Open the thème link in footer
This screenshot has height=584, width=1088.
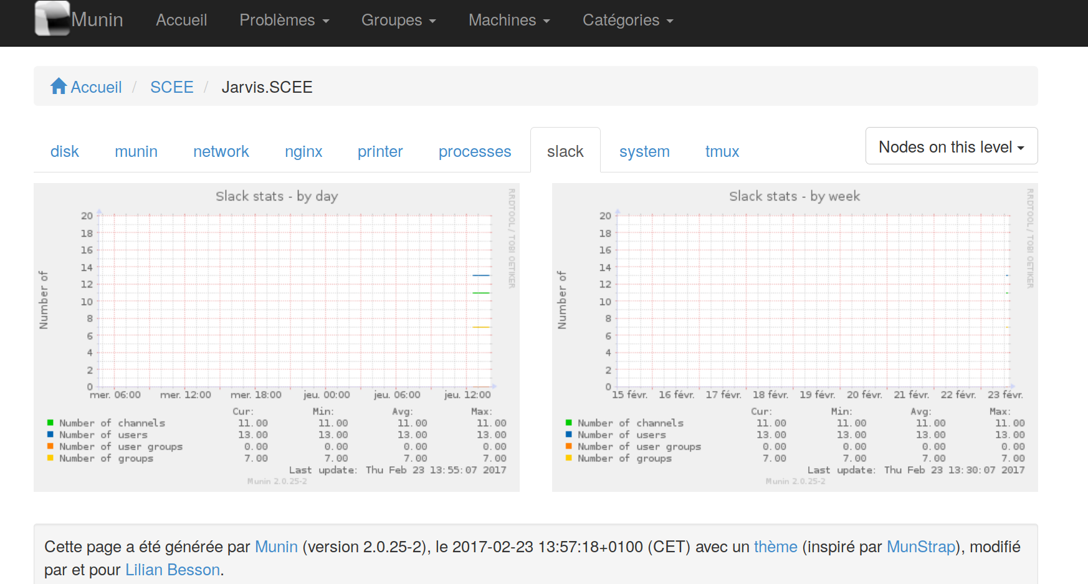[775, 547]
